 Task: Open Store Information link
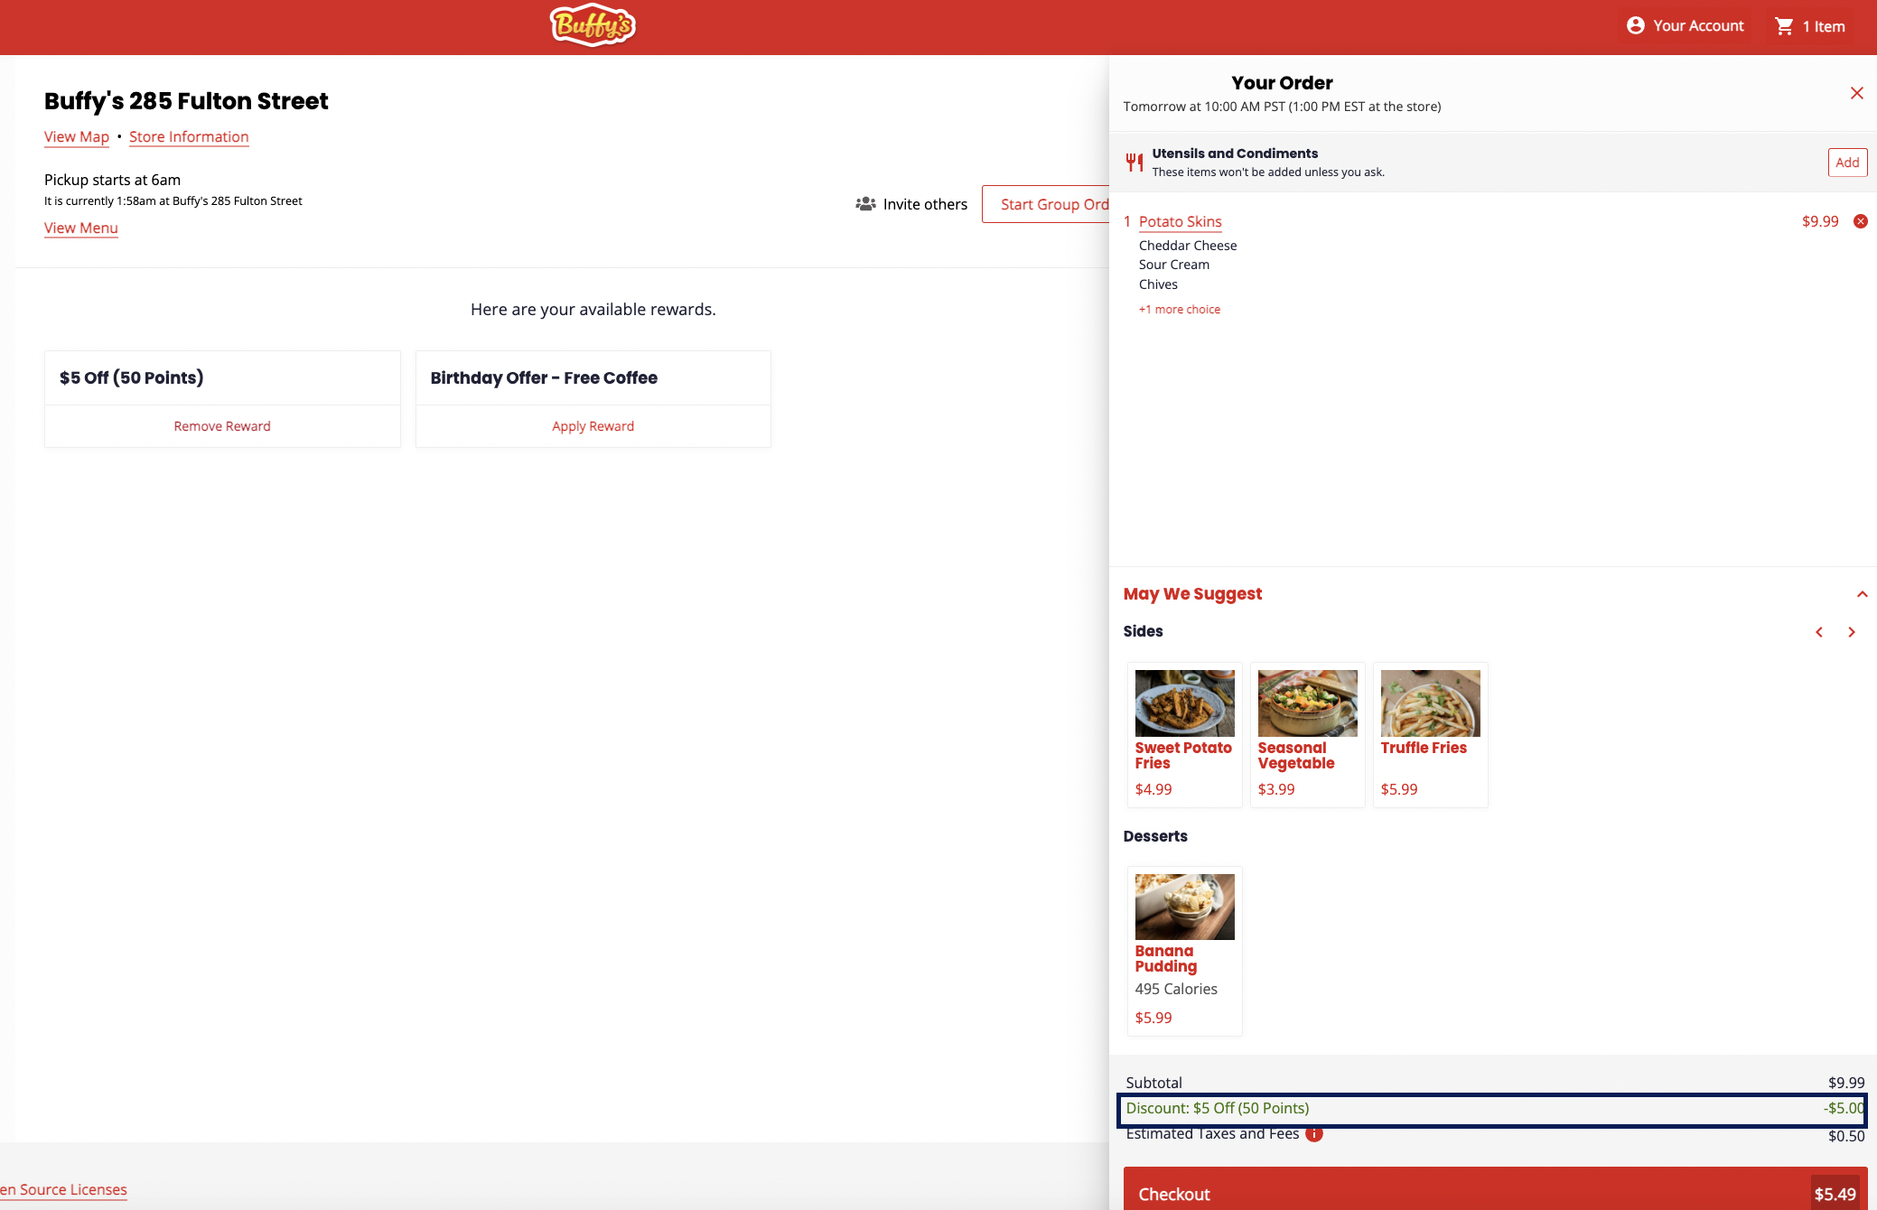[189, 137]
